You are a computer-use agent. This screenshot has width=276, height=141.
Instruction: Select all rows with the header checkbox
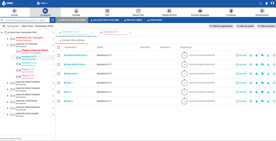coord(59,47)
